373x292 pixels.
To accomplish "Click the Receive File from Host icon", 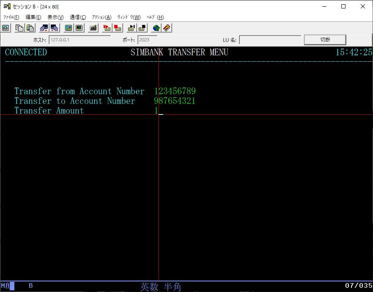I will tap(55, 28).
